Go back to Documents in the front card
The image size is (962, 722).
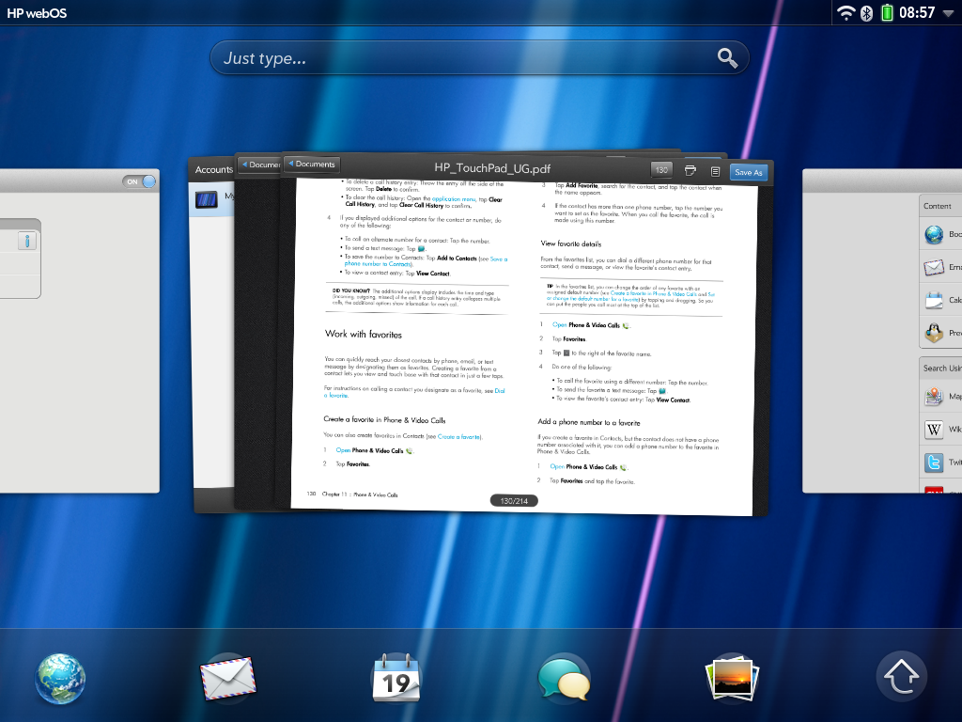pos(310,164)
